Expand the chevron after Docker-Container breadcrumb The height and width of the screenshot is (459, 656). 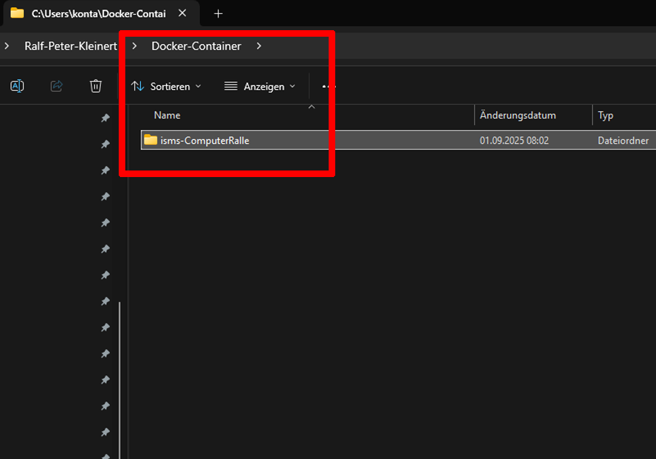click(258, 46)
